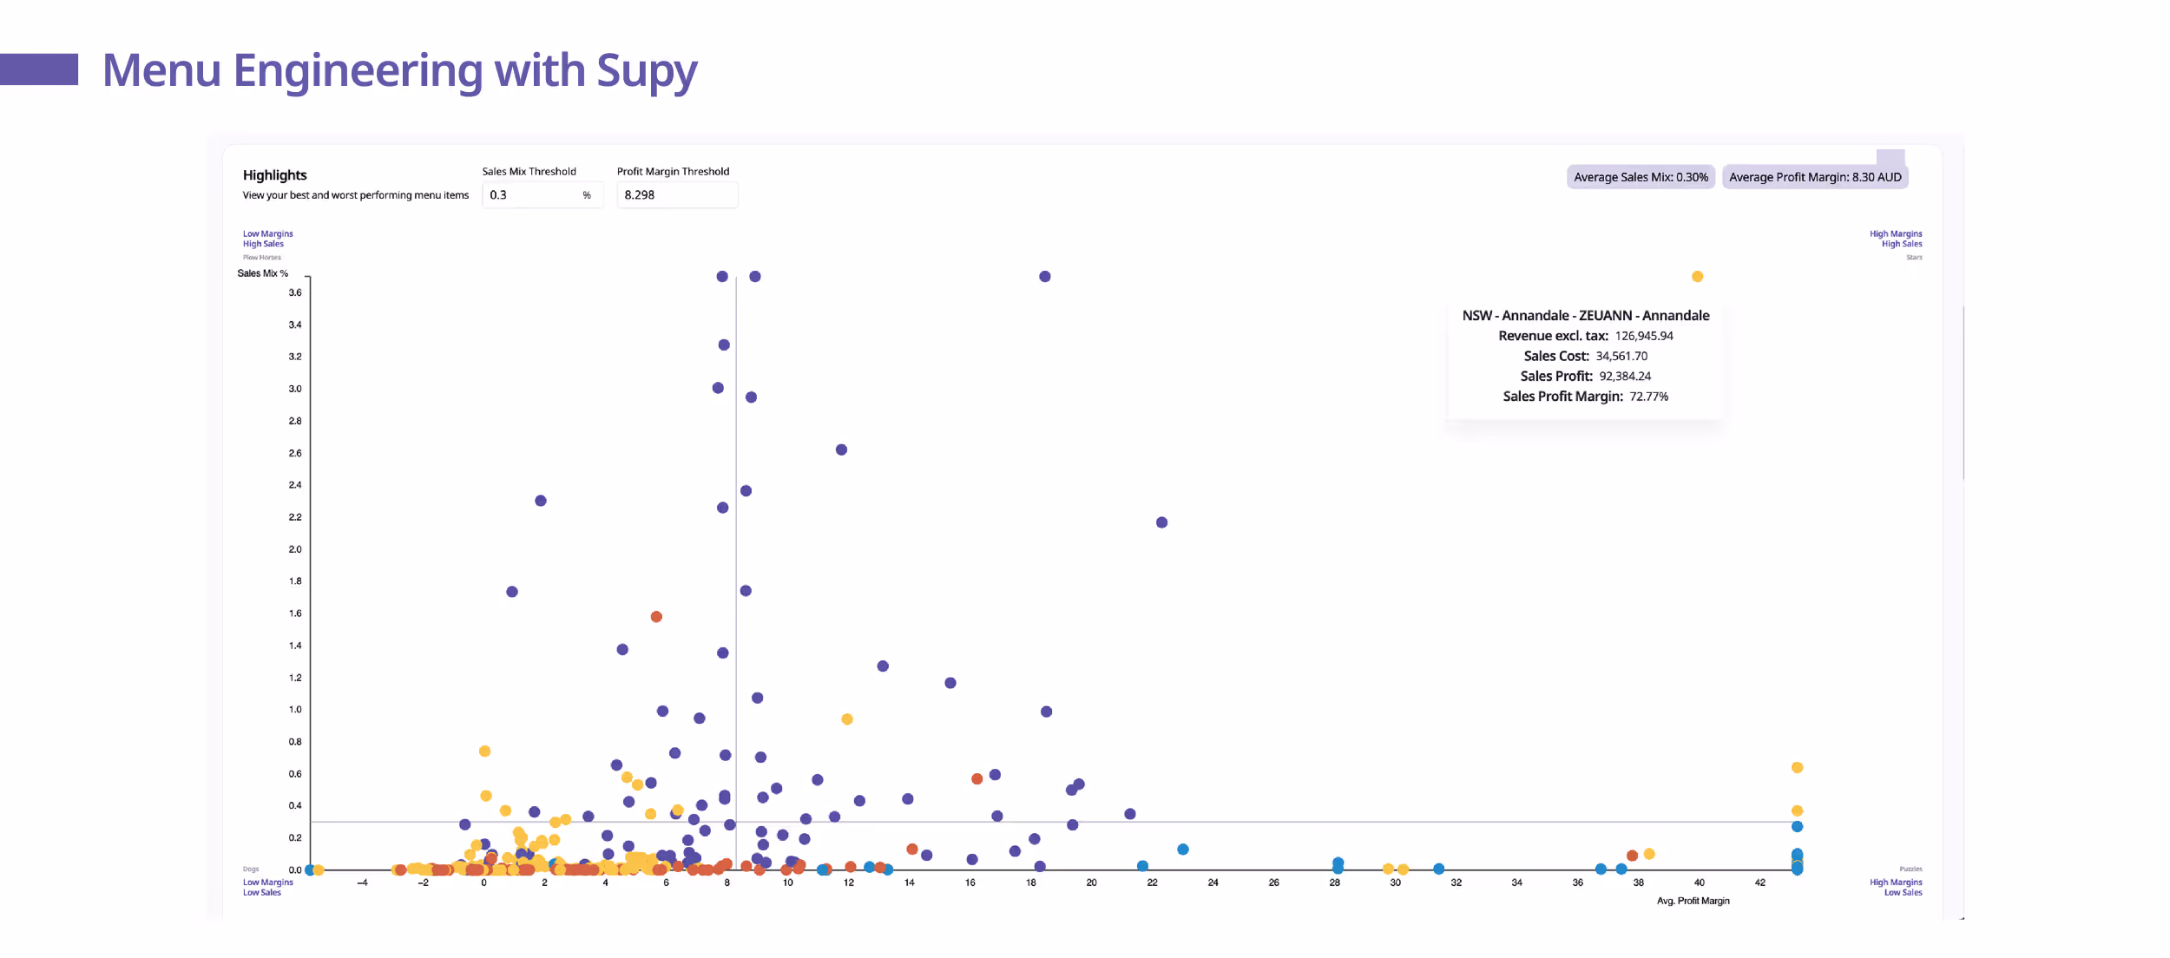Click the red dot near 16 profit margin
This screenshot has width=2170, height=958.
coord(978,778)
